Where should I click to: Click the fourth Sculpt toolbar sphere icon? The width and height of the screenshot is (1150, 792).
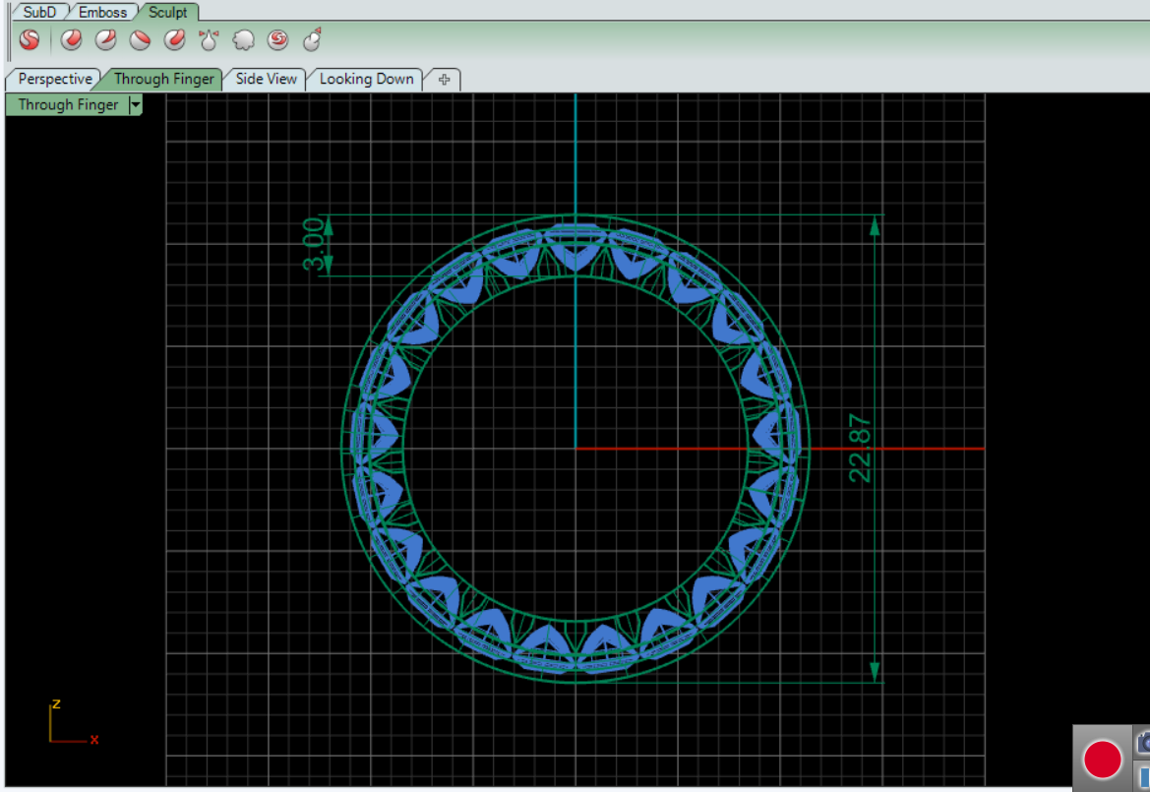(x=141, y=40)
